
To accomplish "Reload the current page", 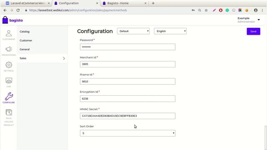I will tap(18, 10).
